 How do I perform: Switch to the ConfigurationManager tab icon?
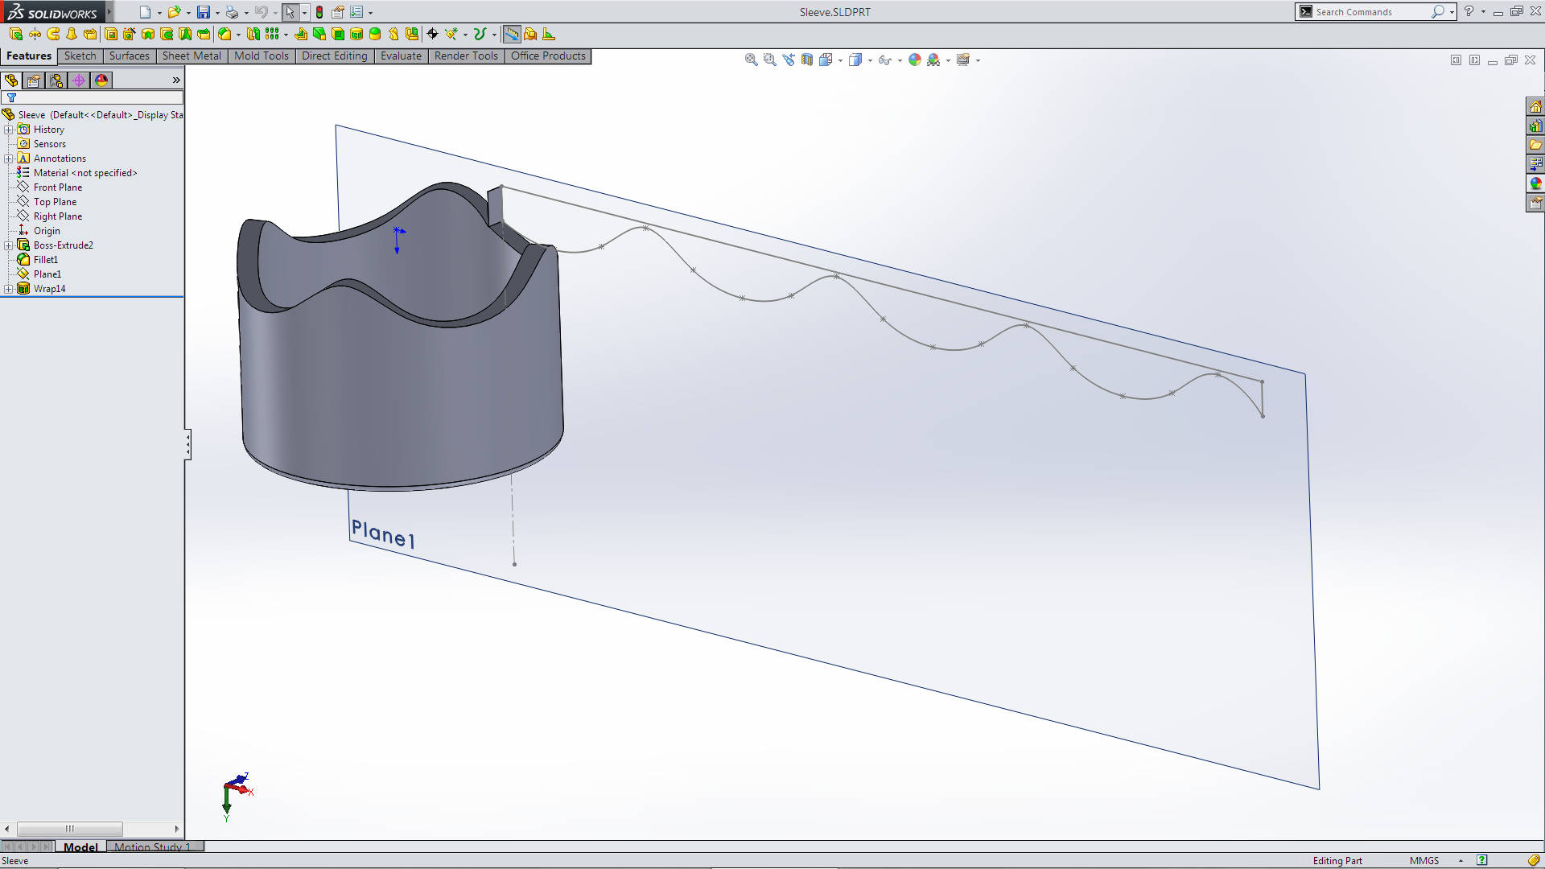pyautogui.click(x=56, y=80)
